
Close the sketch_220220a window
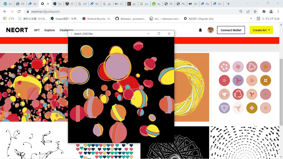[x=169, y=34]
